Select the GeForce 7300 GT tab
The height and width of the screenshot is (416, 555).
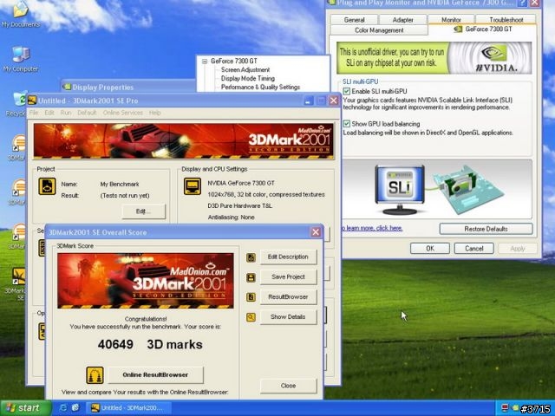(x=483, y=29)
